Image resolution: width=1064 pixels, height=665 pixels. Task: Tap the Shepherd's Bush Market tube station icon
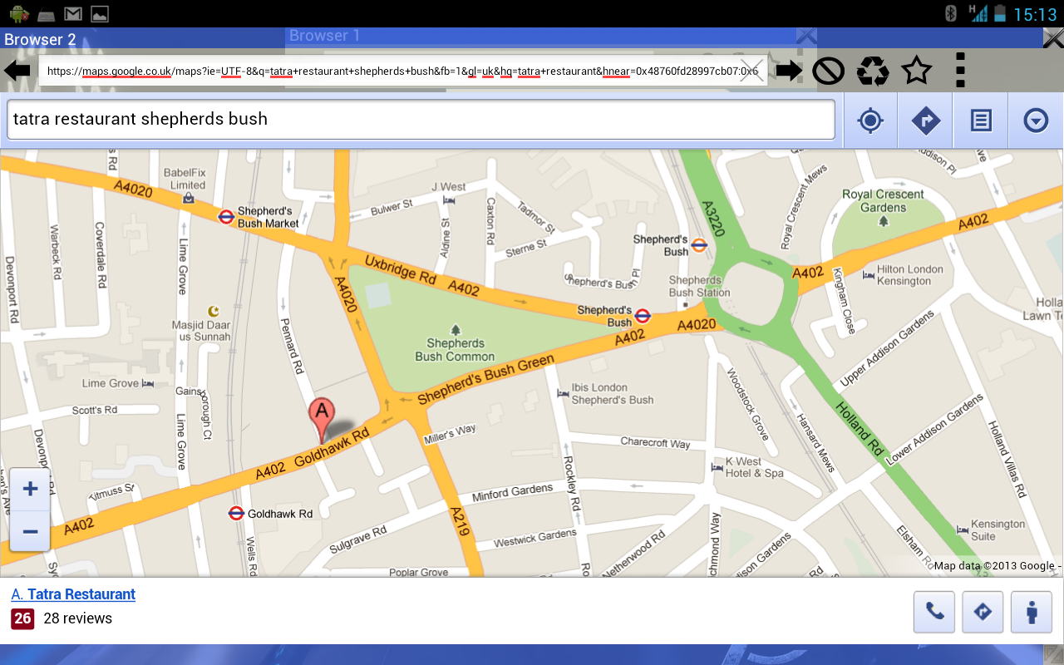[x=226, y=216]
